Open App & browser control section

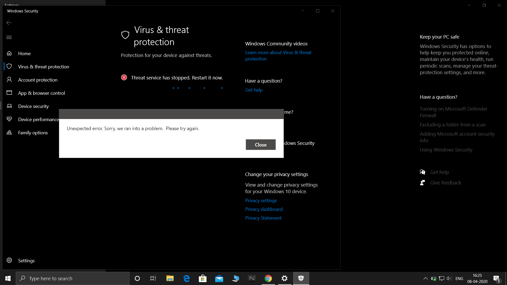pos(41,93)
